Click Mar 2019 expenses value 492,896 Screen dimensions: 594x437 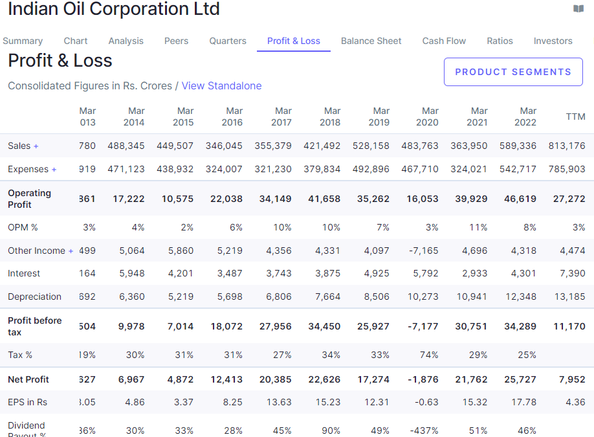(x=371, y=169)
